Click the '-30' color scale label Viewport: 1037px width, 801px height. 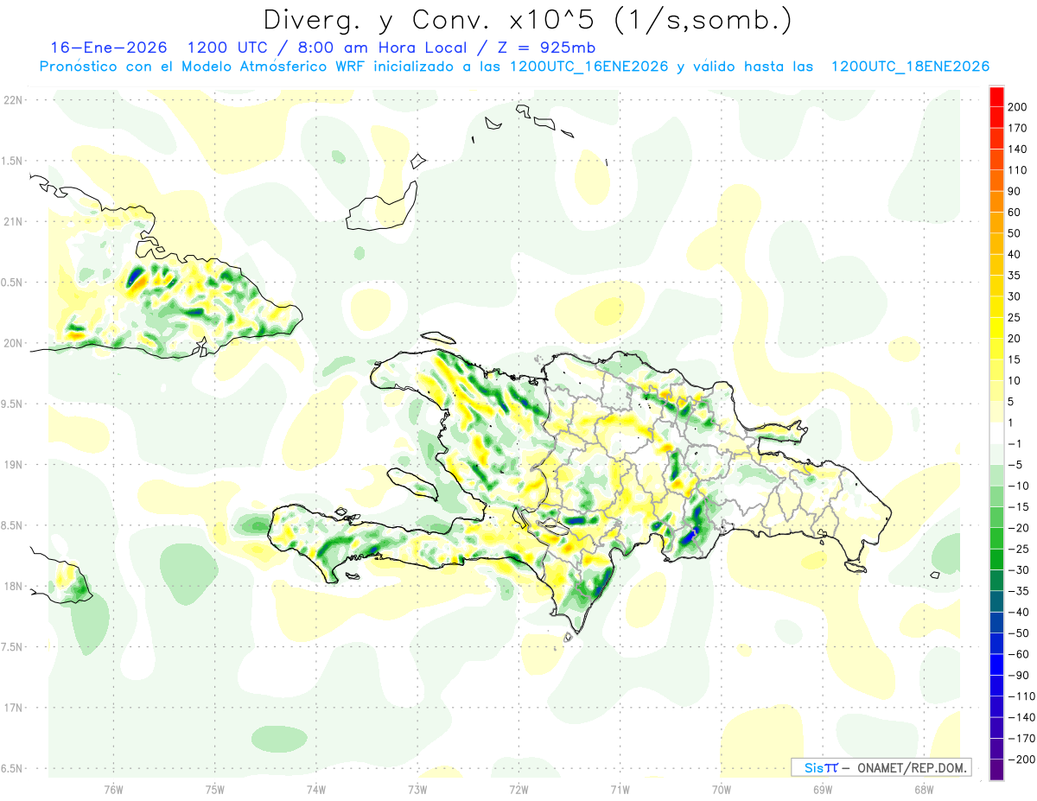(1018, 569)
